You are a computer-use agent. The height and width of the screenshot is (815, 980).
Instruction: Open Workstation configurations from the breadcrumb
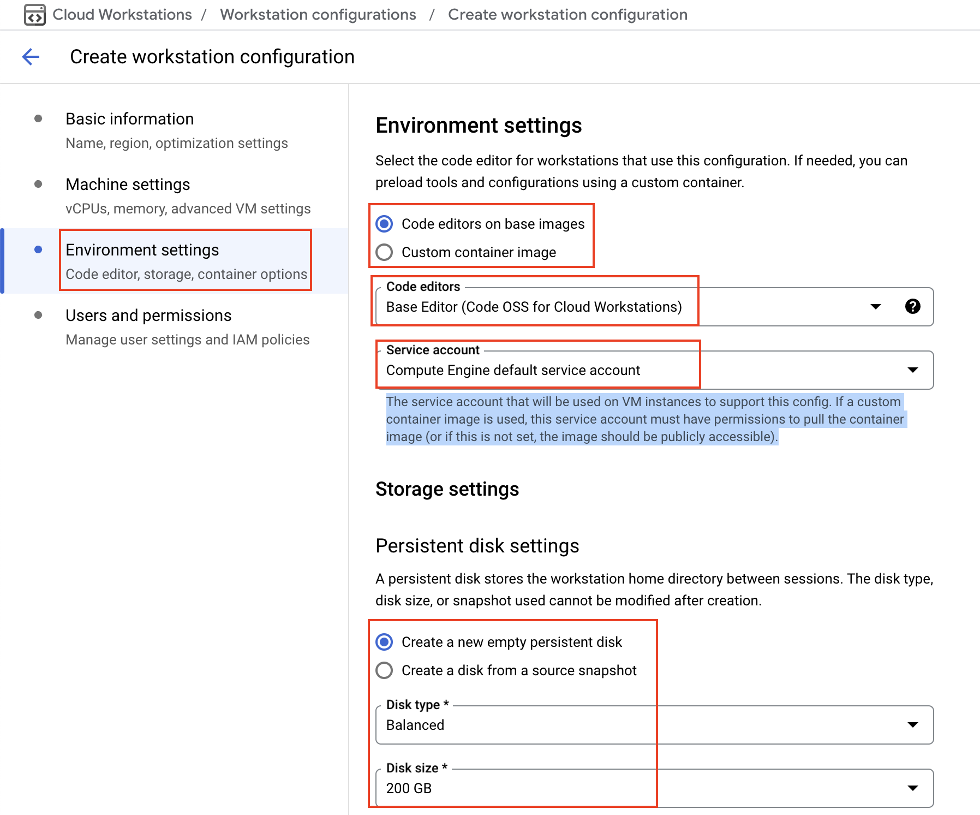click(318, 14)
